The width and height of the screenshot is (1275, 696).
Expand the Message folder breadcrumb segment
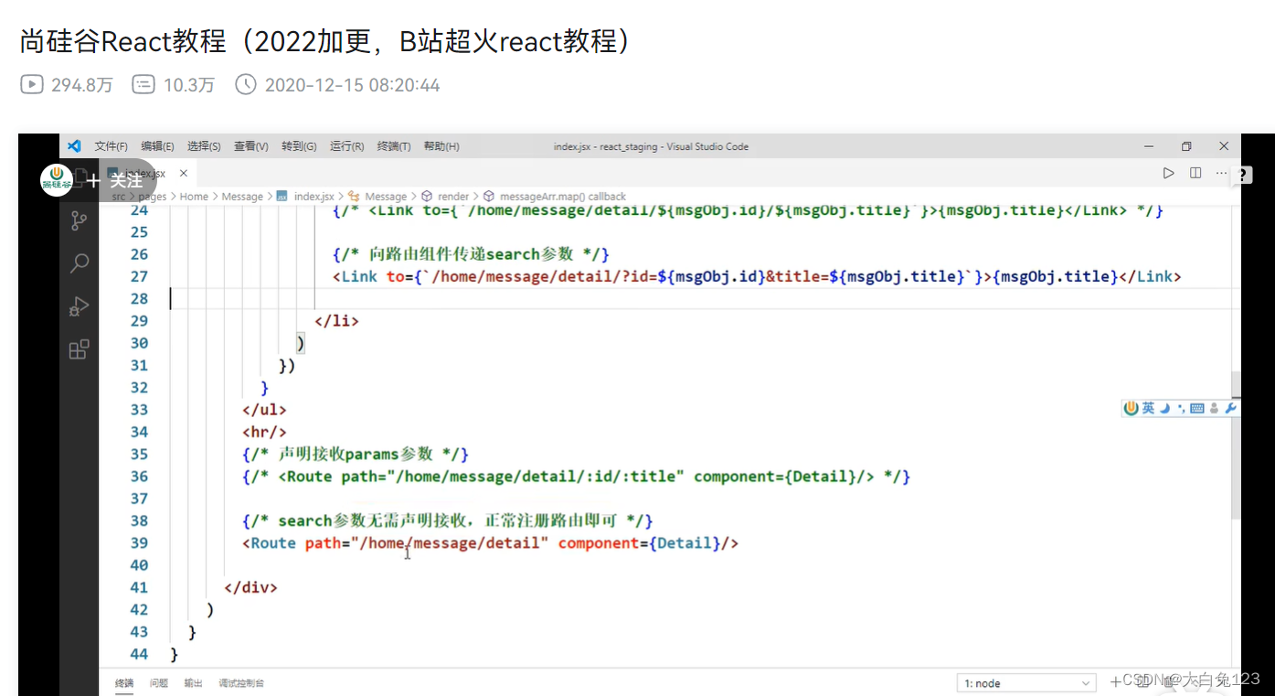[242, 196]
